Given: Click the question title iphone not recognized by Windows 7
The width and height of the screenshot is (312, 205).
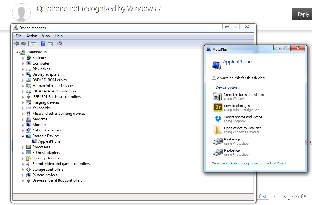Looking at the screenshot, I should (103, 9).
